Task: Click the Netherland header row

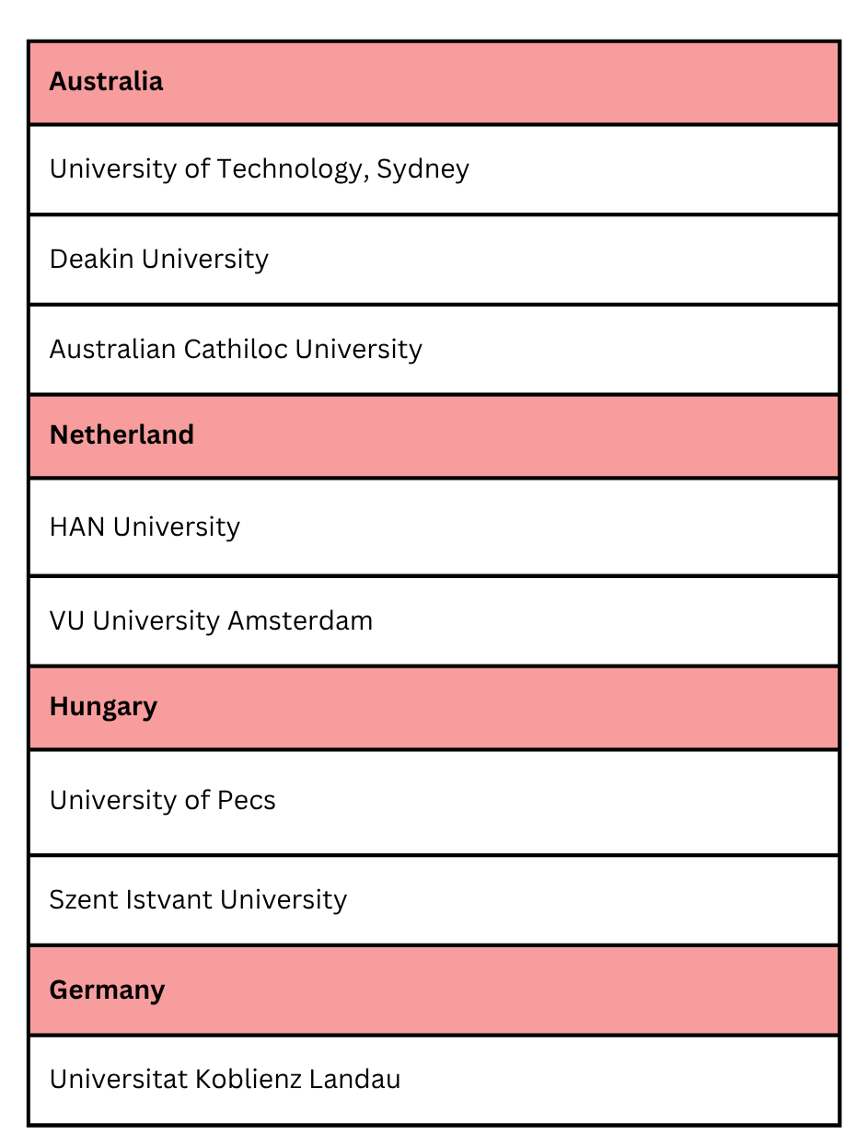Action: coord(434,435)
